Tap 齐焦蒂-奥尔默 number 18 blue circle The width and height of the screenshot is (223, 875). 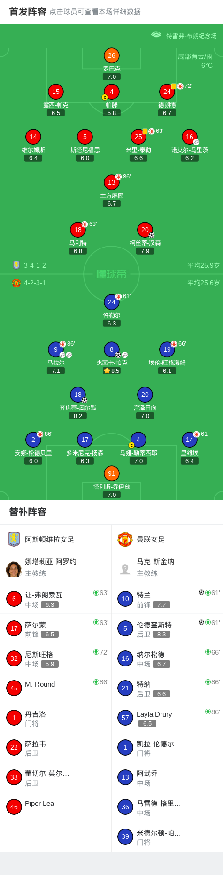[x=78, y=395]
